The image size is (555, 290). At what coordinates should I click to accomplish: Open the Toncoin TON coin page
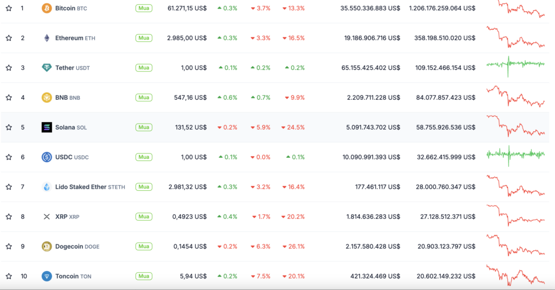point(73,276)
